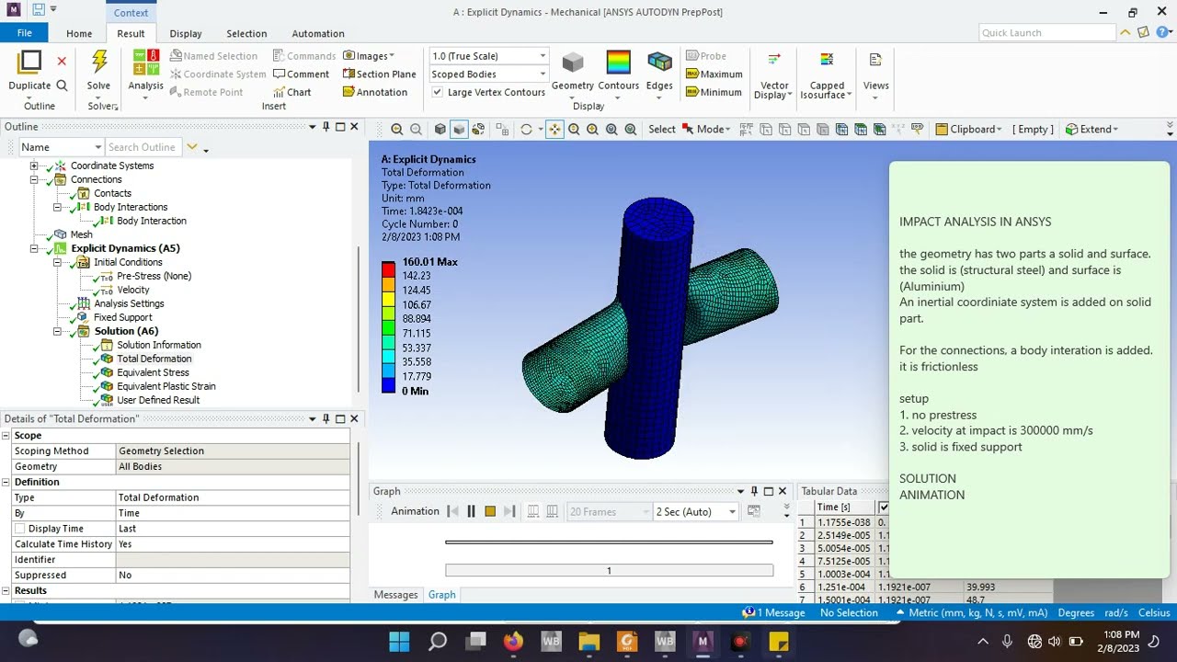The image size is (1177, 662).
Task: Click the Comment button
Action: tap(301, 74)
